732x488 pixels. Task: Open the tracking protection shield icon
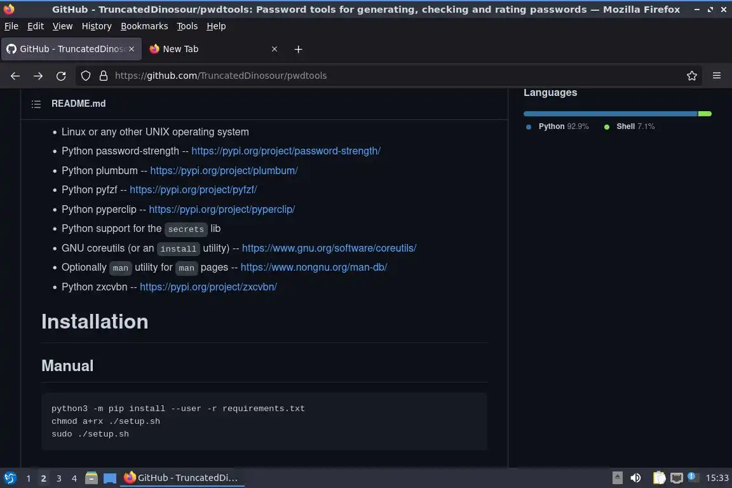click(85, 76)
